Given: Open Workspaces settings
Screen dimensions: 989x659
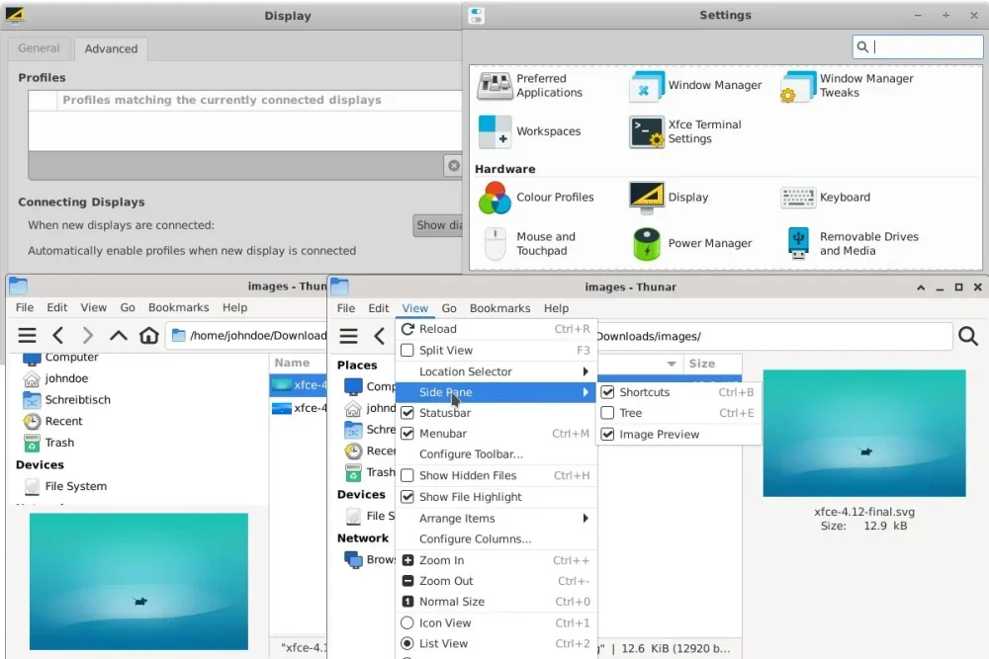Looking at the screenshot, I should point(529,131).
